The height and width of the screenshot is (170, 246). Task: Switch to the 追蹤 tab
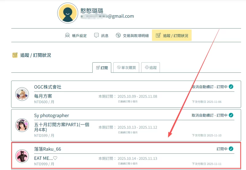click(150, 68)
